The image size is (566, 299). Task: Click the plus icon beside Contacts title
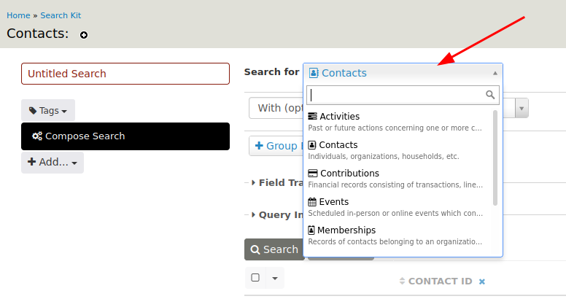coord(84,35)
